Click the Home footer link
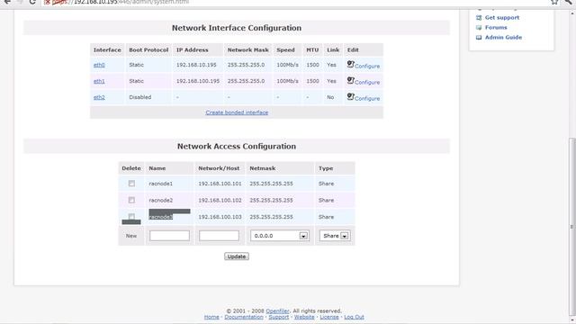This screenshot has height=324, width=576. tap(211, 317)
